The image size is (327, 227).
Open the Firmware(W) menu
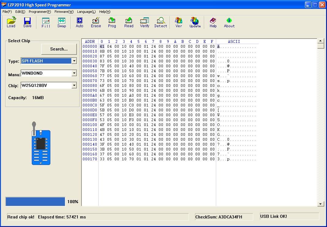tap(64, 12)
